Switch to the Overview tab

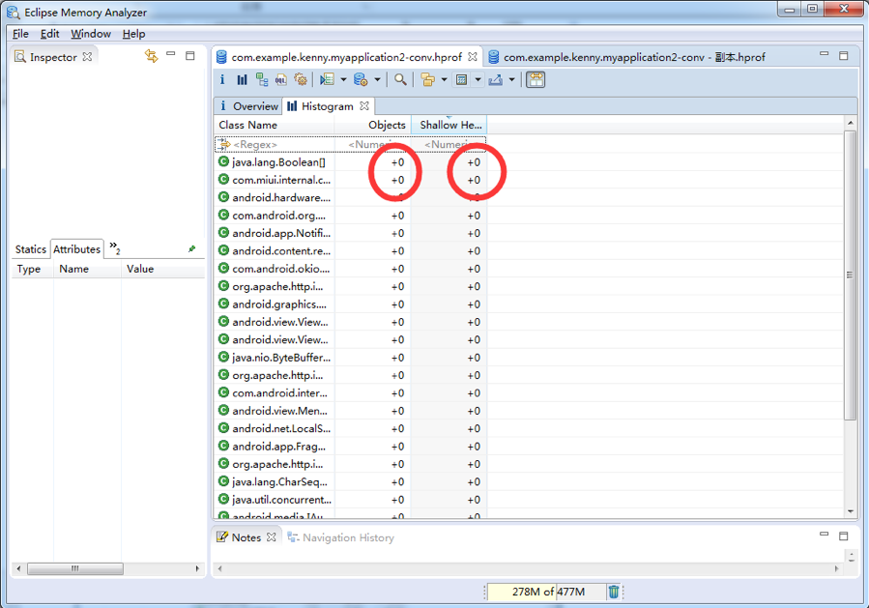pos(248,106)
